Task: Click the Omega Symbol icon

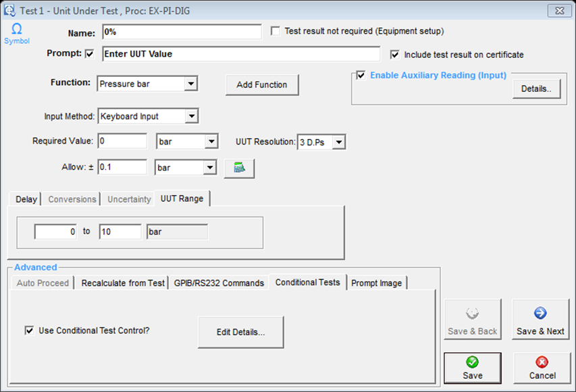Action: (17, 32)
